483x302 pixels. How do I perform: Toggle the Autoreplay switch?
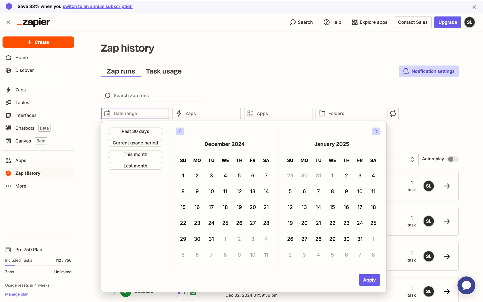pos(453,159)
